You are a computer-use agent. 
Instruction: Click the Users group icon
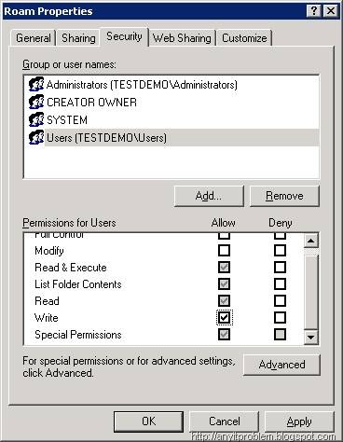[x=36, y=137]
